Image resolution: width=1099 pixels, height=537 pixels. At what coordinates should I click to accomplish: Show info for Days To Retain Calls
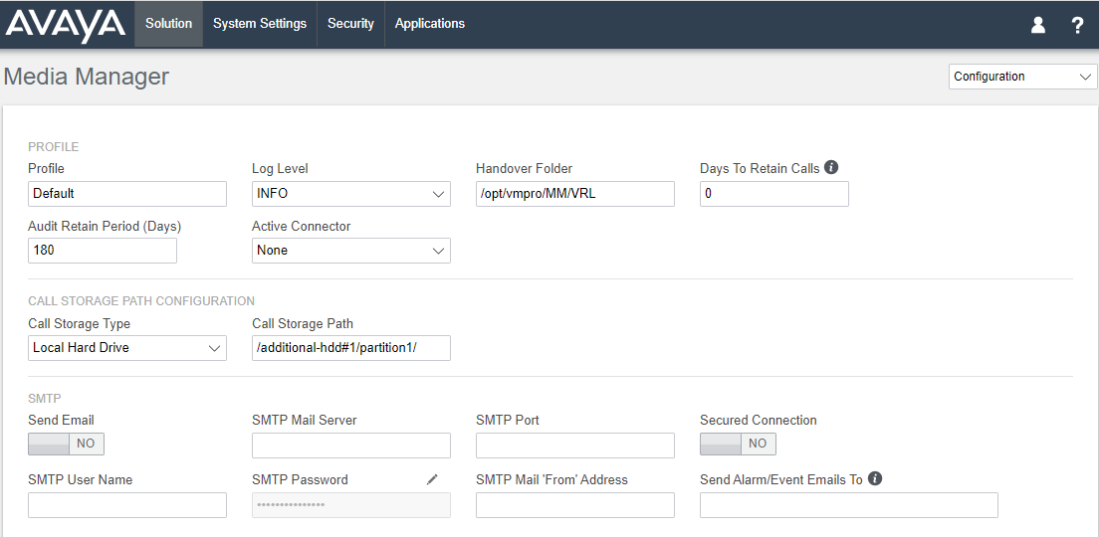(831, 167)
